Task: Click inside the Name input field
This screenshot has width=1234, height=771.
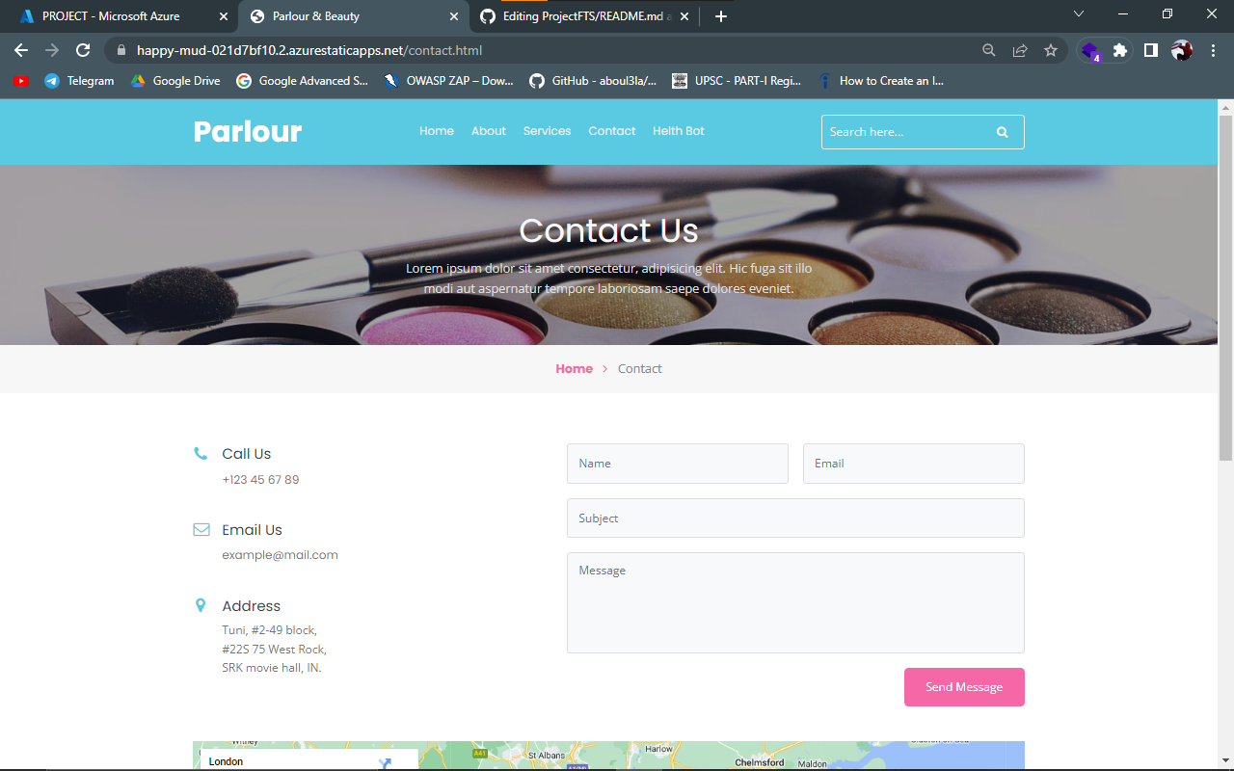Action: click(x=677, y=464)
